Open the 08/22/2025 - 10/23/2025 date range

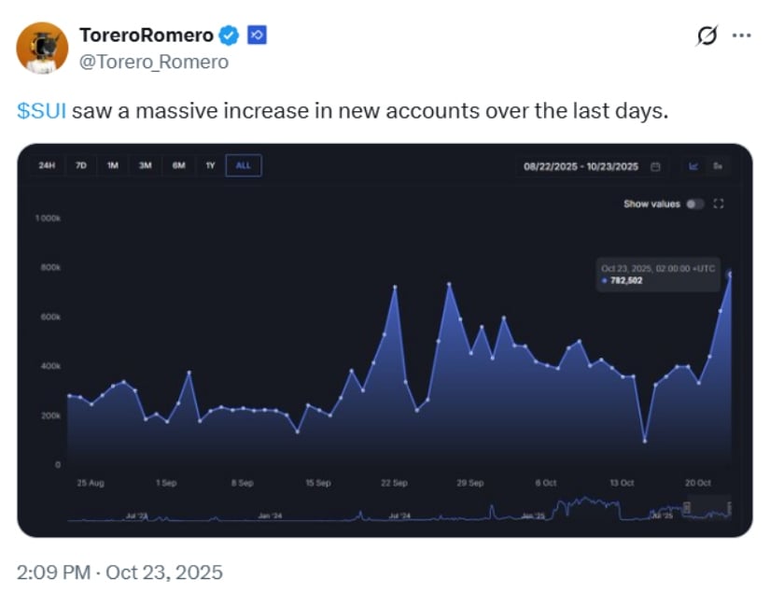581,166
